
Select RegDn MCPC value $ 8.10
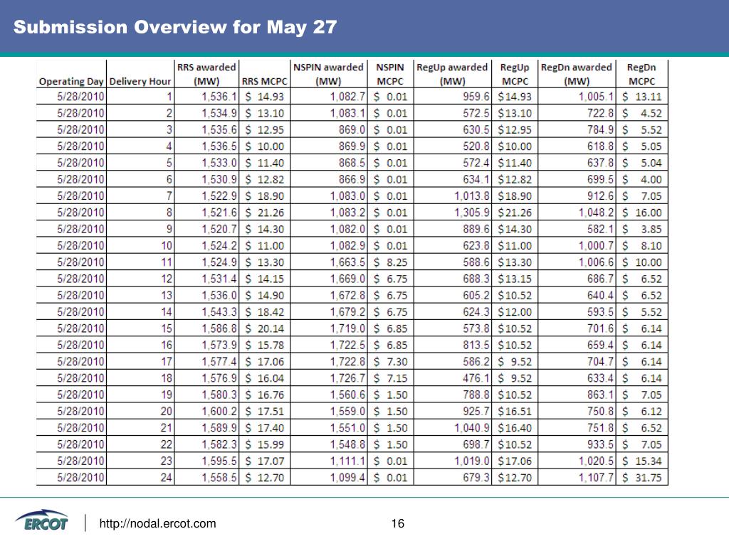641,245
